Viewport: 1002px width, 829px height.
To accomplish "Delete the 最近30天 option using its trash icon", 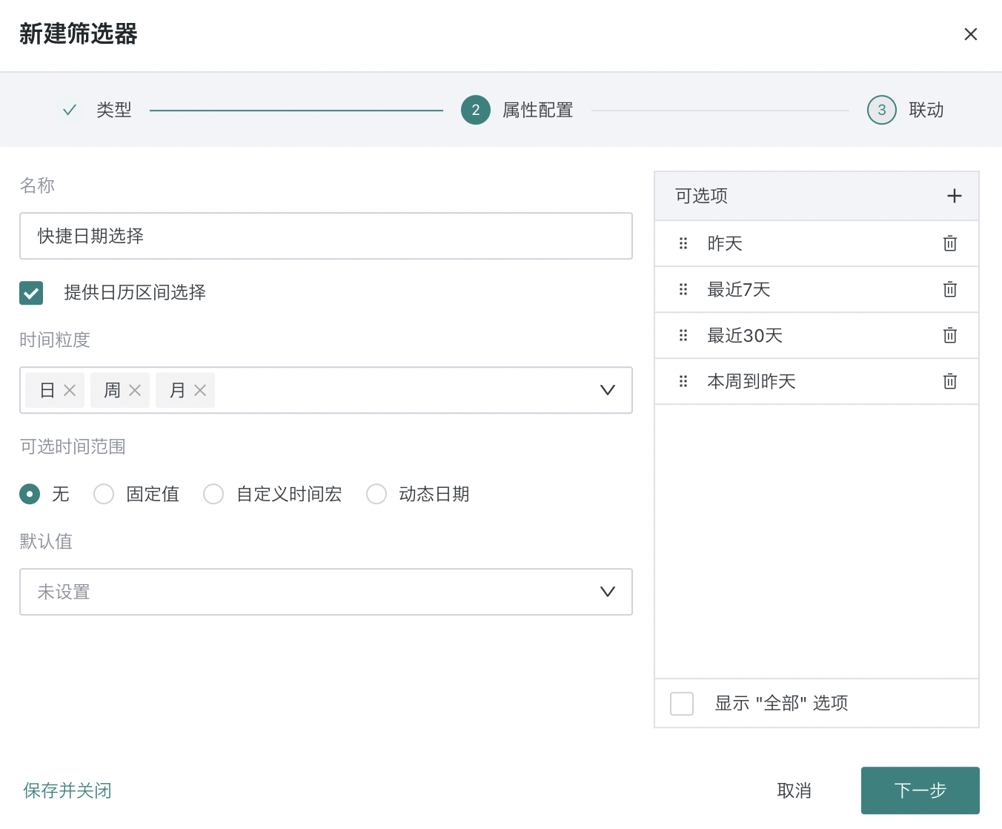I will click(950, 335).
